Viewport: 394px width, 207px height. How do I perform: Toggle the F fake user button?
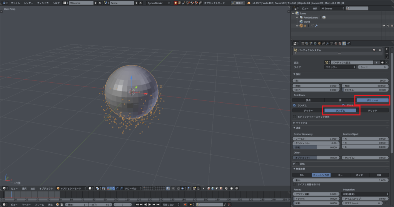click(376, 63)
